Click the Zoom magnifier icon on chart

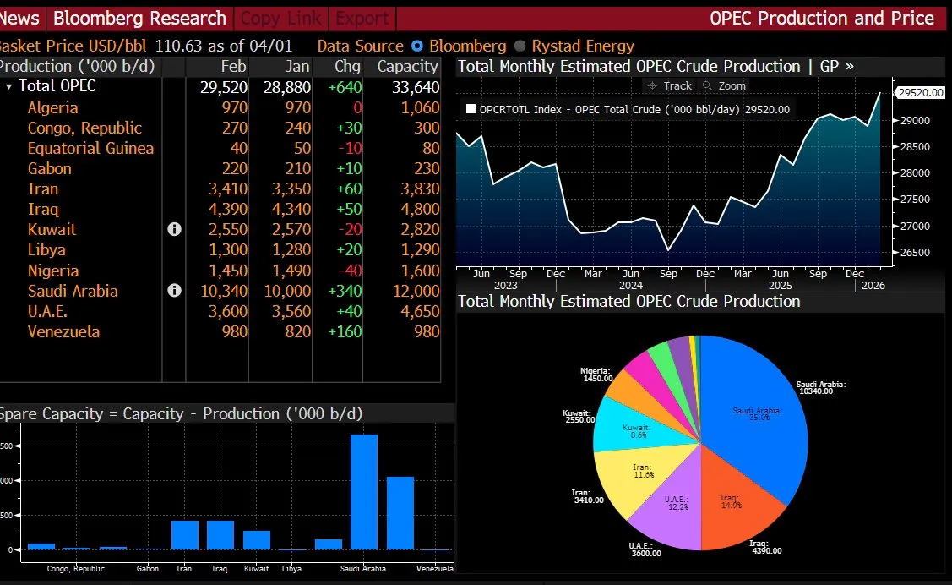pos(708,86)
